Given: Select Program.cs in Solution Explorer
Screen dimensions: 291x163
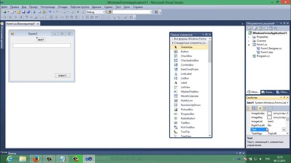Looking at the screenshot, I should tap(263, 56).
